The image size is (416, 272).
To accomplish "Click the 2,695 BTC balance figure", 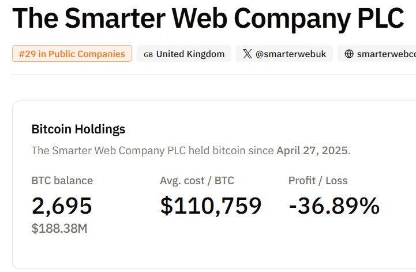I will (62, 206).
